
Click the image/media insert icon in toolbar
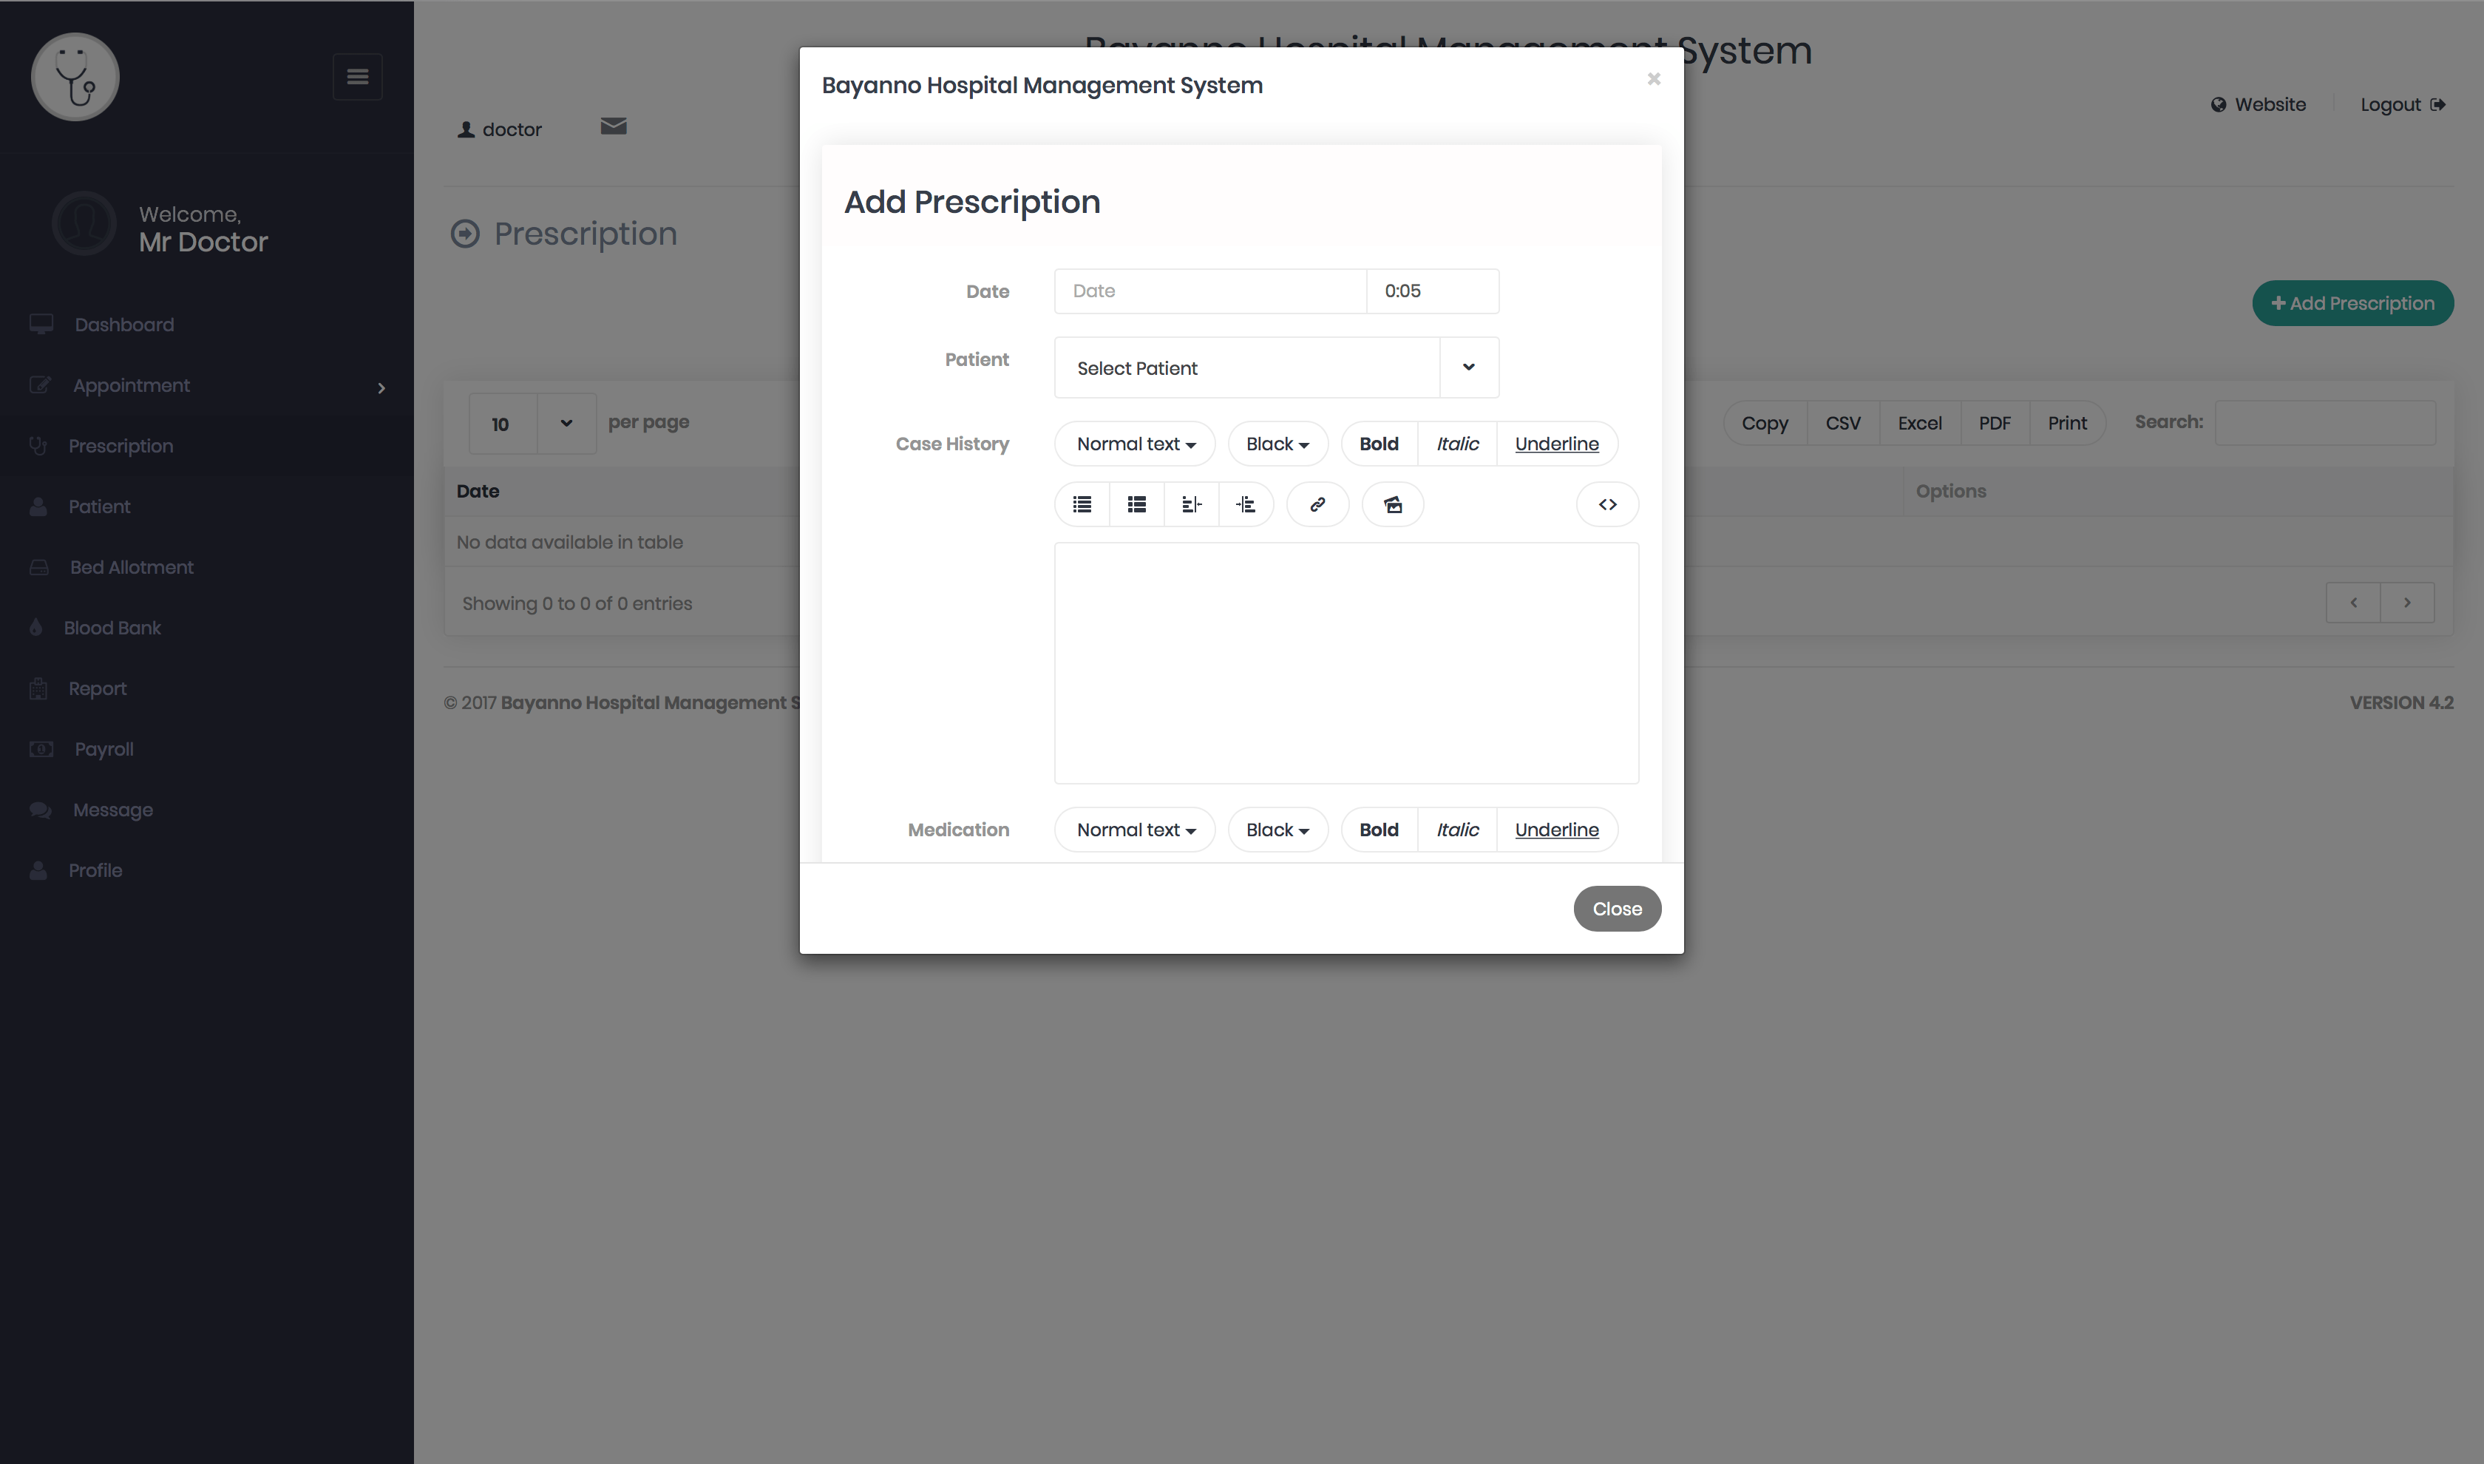click(x=1392, y=504)
